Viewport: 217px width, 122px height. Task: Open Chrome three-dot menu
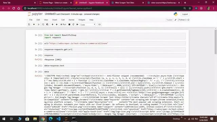[214, 8]
